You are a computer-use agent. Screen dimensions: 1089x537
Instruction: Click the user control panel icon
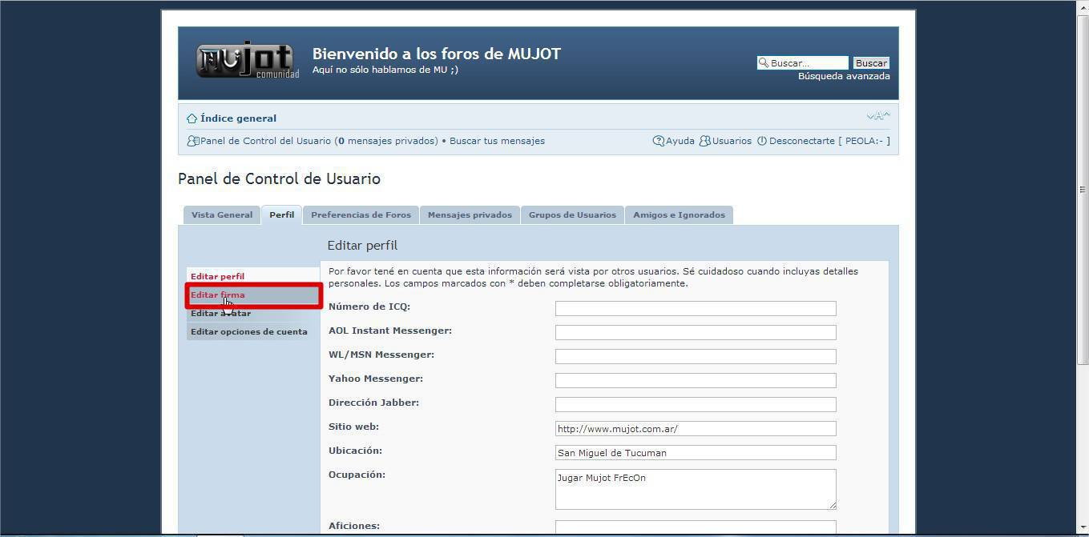[192, 141]
